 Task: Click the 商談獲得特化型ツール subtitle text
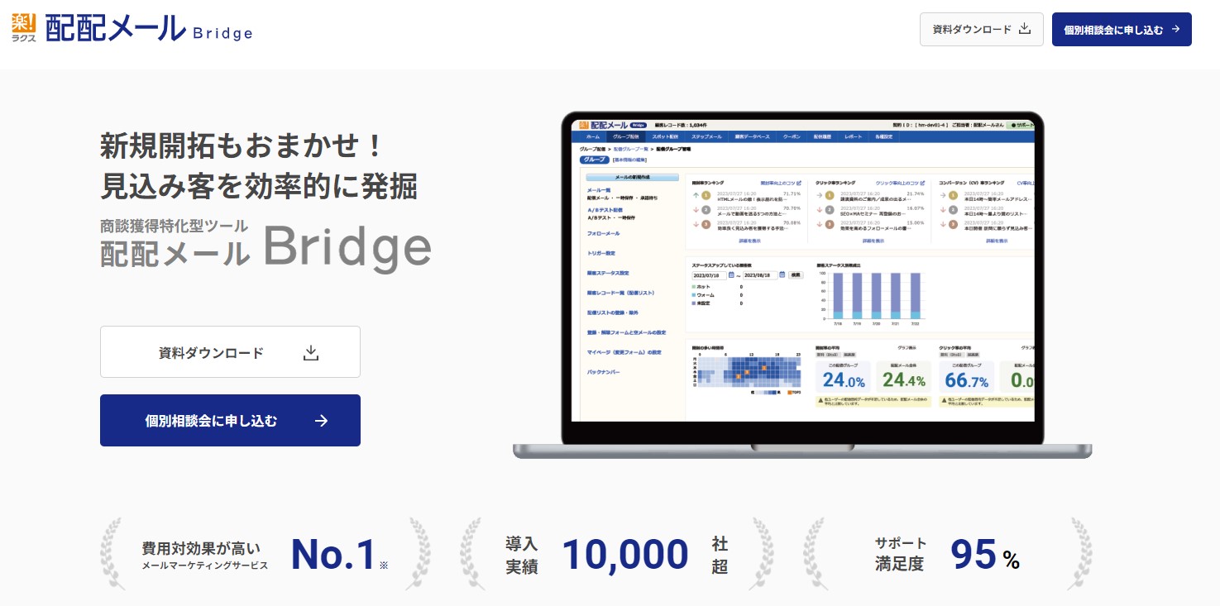click(x=175, y=225)
